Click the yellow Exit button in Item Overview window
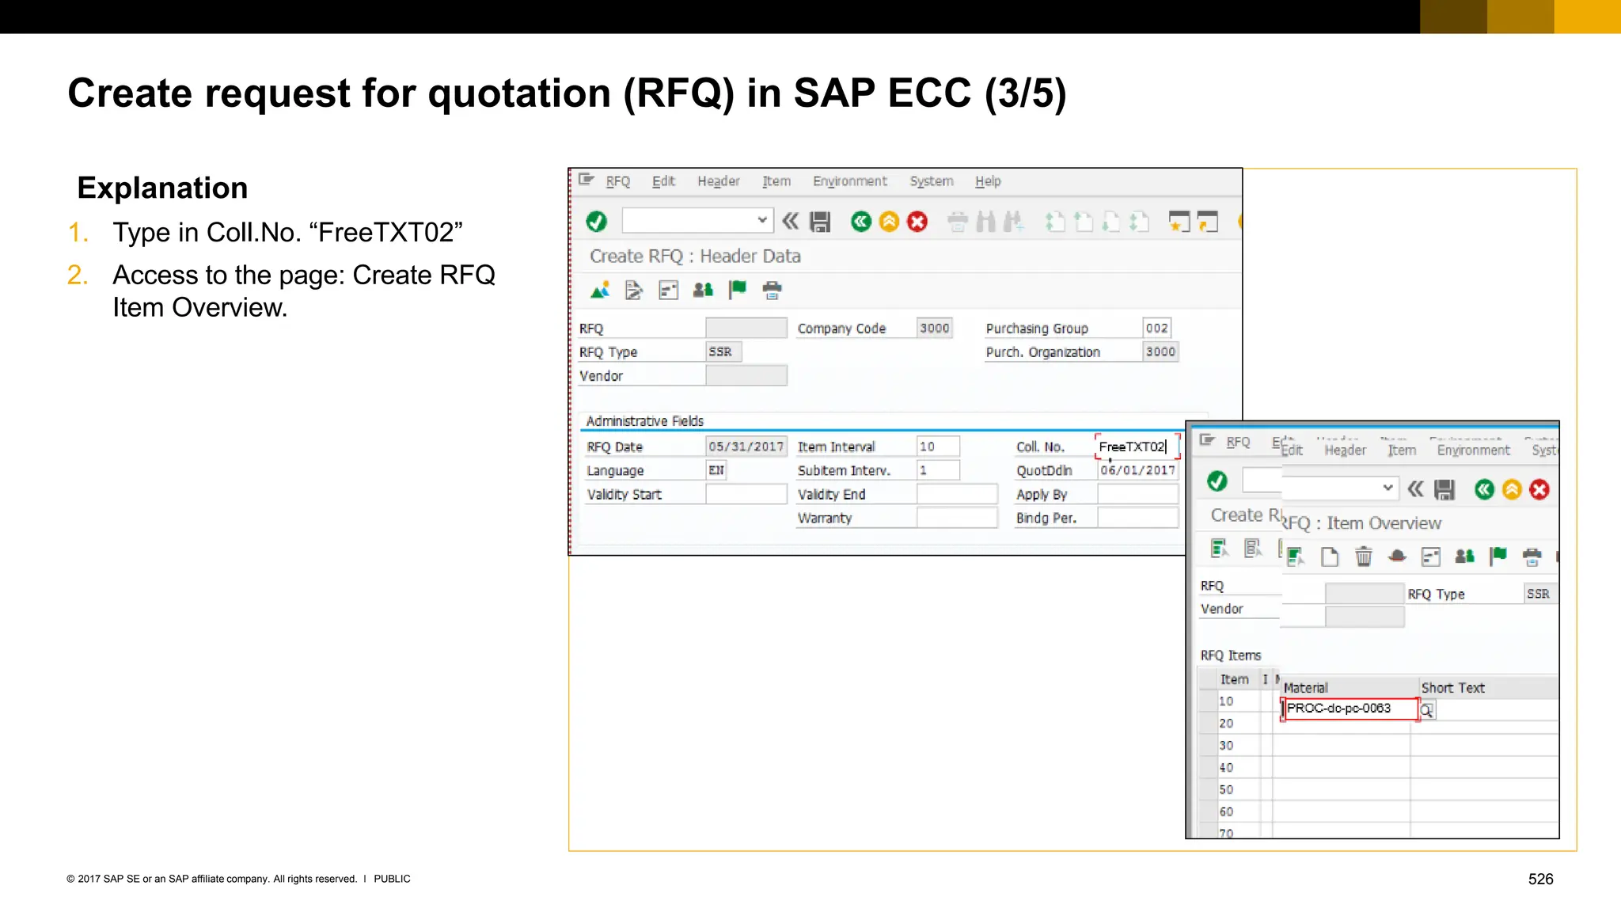The width and height of the screenshot is (1621, 912). point(1512,490)
